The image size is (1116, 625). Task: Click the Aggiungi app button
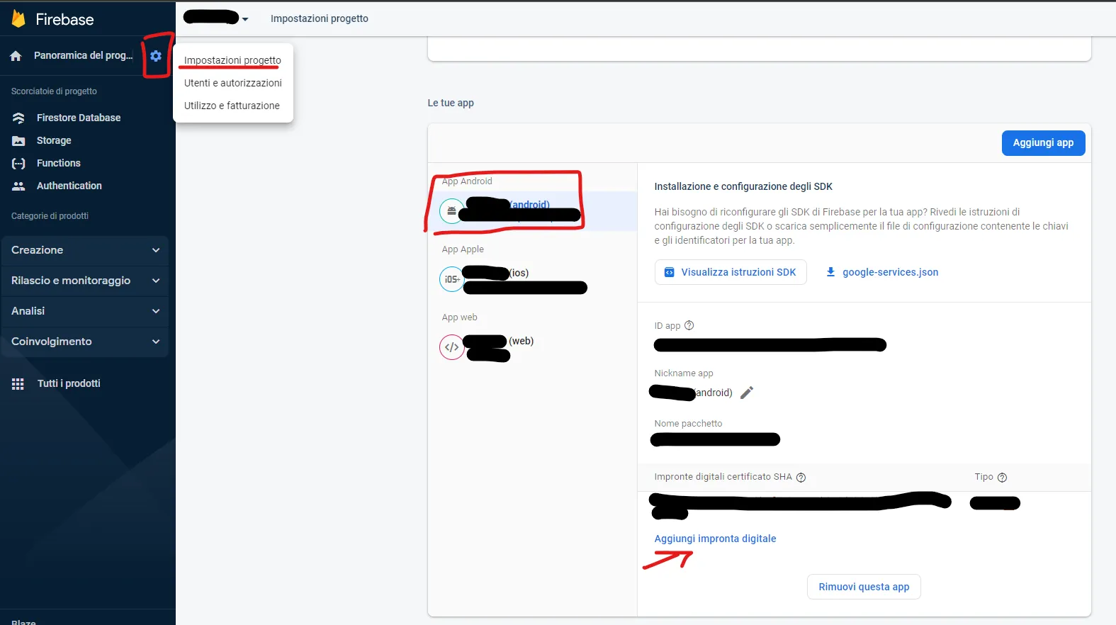point(1043,142)
